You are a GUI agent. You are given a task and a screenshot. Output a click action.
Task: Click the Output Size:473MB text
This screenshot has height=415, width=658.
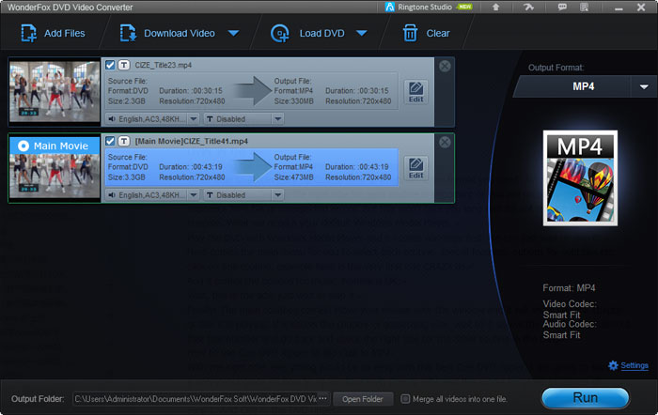293,177
